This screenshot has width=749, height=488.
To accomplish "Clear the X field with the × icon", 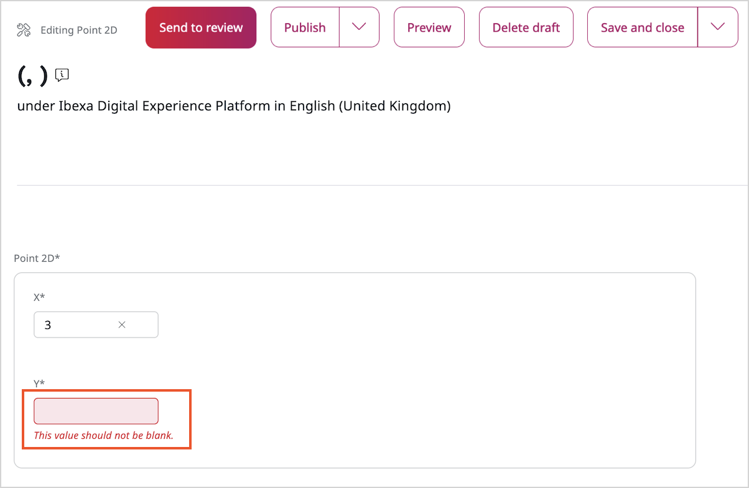I will [122, 325].
